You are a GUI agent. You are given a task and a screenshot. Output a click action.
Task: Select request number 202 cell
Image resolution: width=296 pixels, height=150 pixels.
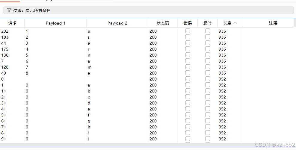pos(5,31)
